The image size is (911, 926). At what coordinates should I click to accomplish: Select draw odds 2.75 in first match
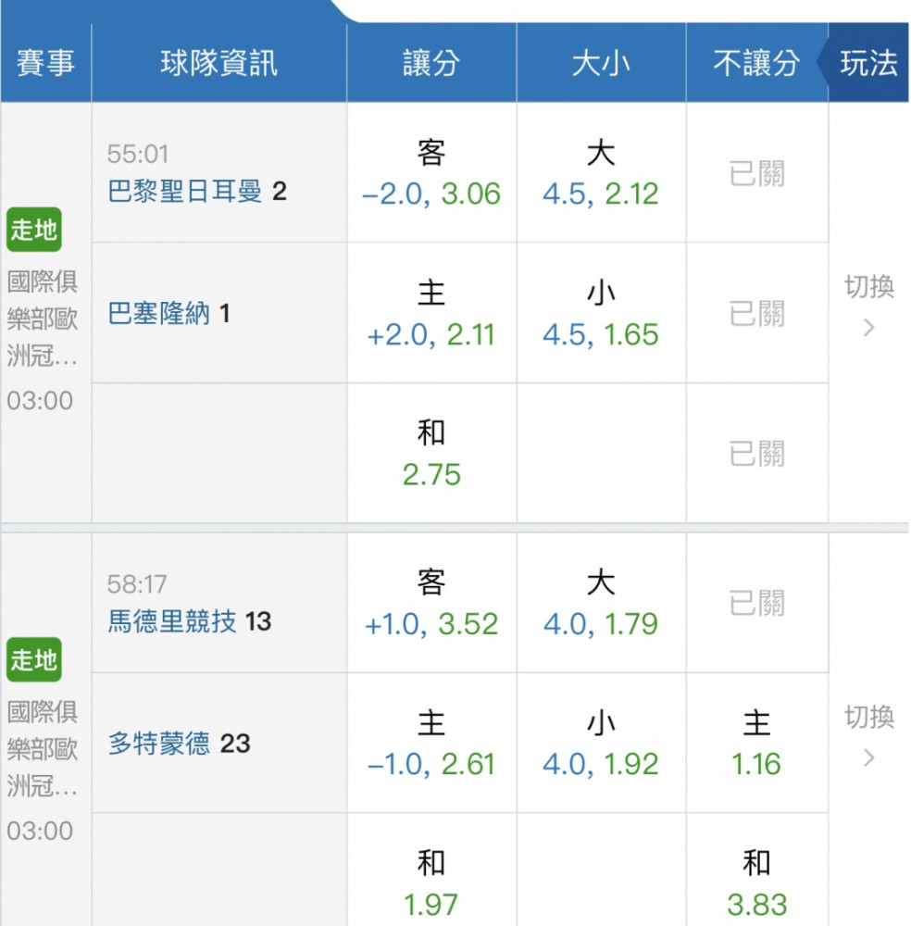(x=431, y=453)
